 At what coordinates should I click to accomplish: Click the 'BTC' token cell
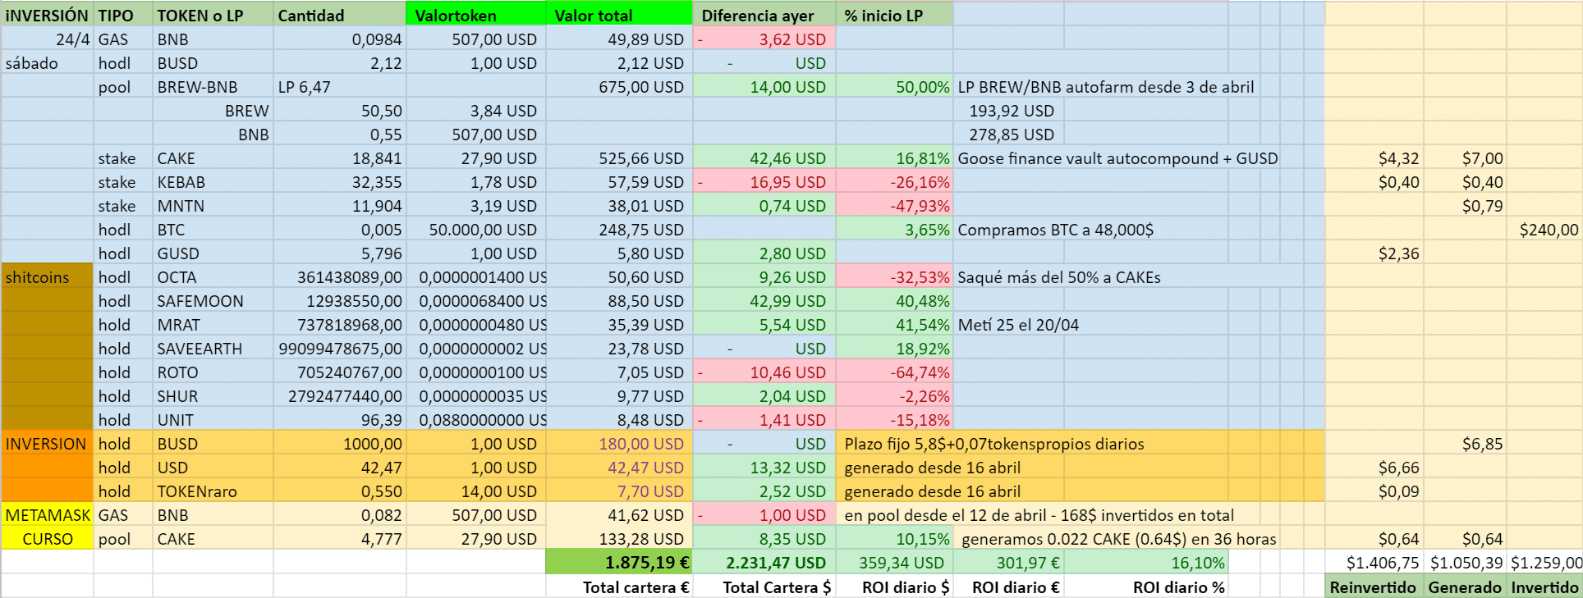pyautogui.click(x=213, y=229)
